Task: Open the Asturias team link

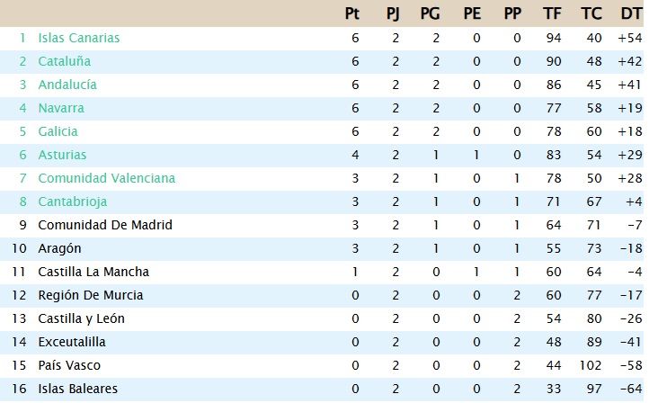Action: click(62, 155)
